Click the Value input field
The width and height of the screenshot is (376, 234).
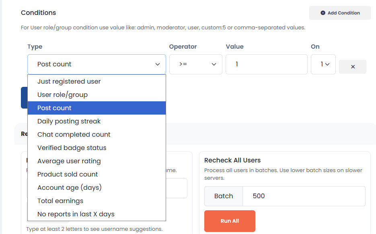[x=266, y=64]
